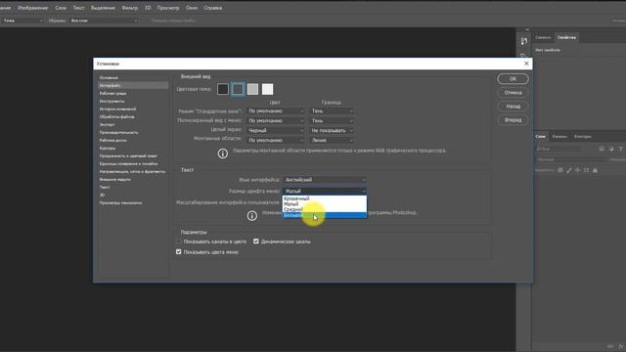Open Монтажные области border dropdown (Линия)

[332, 140]
